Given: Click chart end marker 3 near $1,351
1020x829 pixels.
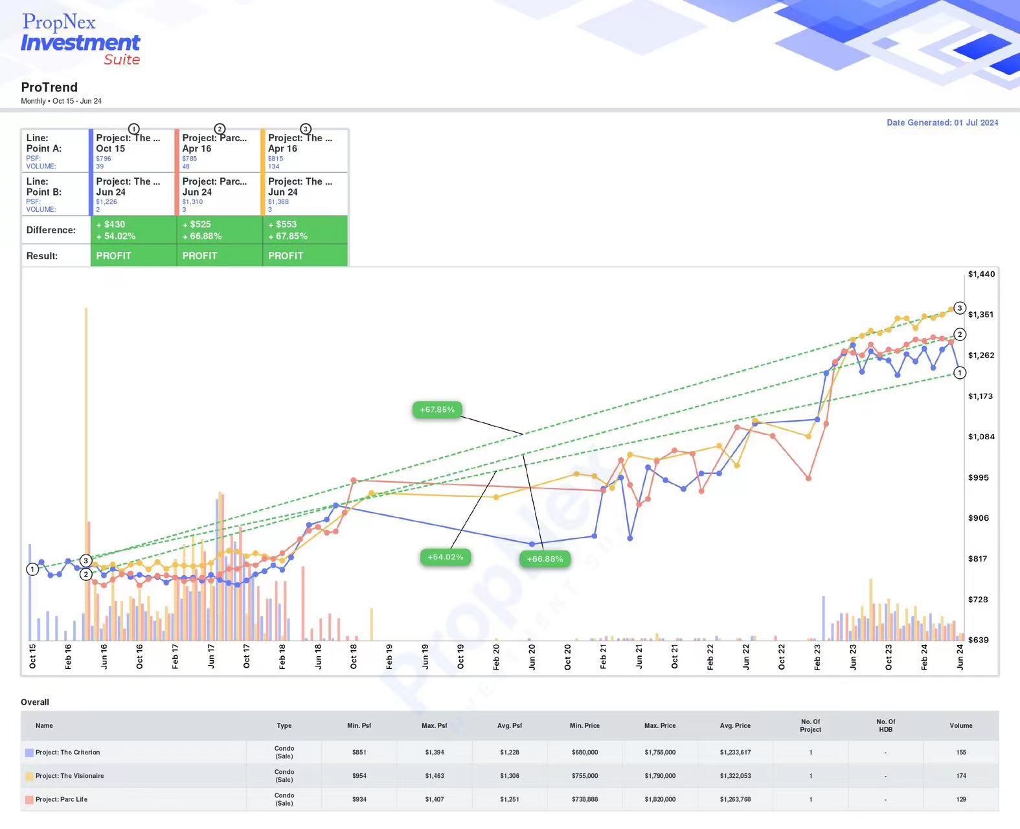Looking at the screenshot, I should (x=960, y=308).
